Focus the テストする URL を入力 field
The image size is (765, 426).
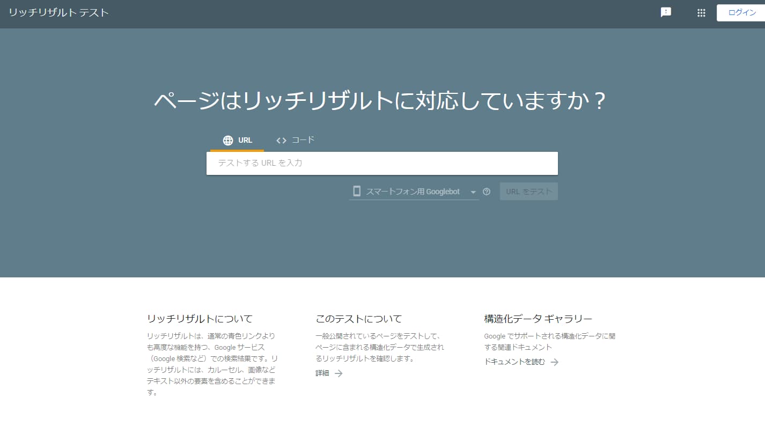(x=382, y=163)
